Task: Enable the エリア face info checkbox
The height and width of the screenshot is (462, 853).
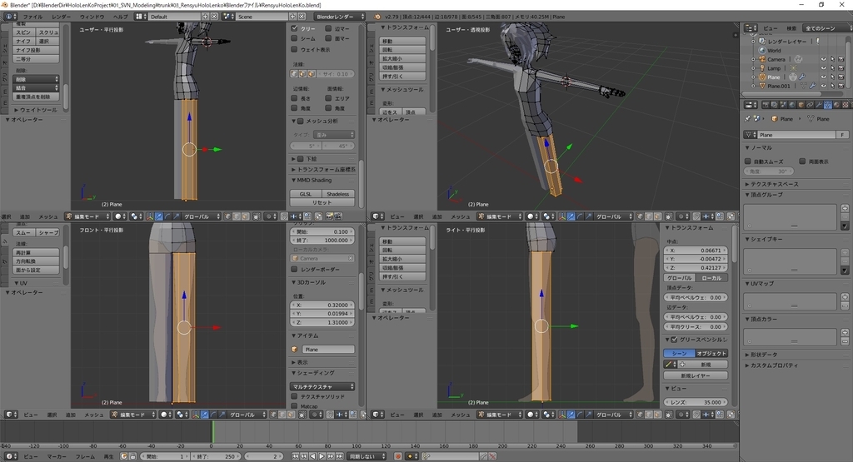Action: point(328,98)
